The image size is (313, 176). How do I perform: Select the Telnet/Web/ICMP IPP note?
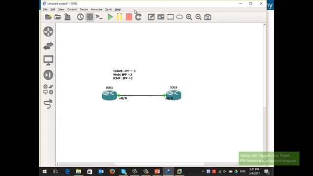pos(124,74)
